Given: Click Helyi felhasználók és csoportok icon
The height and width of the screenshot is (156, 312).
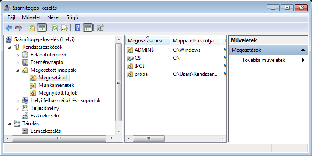Looking at the screenshot, I should pyautogui.click(x=25, y=100).
